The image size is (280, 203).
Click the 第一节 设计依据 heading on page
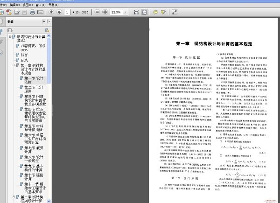186,57
